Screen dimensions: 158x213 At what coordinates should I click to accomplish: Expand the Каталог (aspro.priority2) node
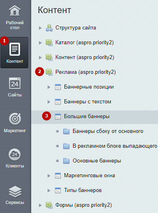(40, 43)
